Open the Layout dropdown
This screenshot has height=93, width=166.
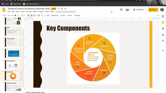pyautogui.click(x=63, y=16)
